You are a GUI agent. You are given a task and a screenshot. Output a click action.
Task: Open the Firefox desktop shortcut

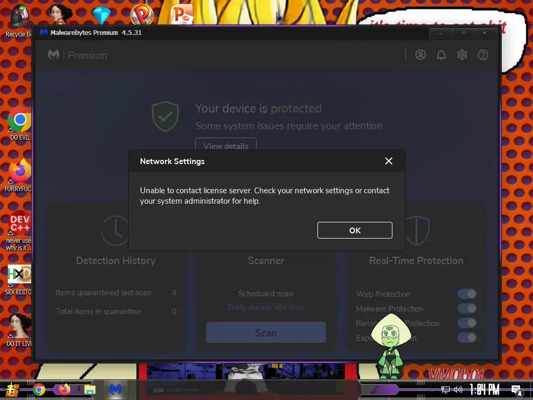tap(19, 176)
